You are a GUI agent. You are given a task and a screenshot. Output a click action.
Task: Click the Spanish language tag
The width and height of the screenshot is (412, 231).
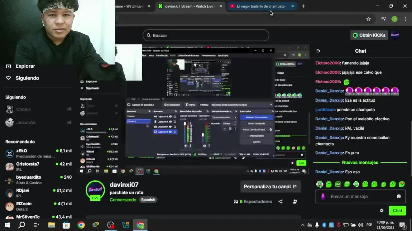pyautogui.click(x=148, y=200)
